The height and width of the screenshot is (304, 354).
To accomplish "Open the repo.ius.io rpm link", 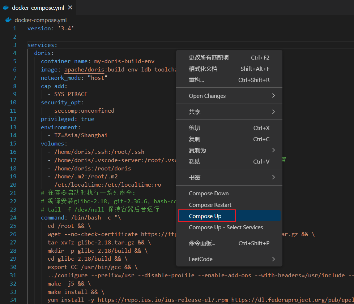I will (162, 300).
